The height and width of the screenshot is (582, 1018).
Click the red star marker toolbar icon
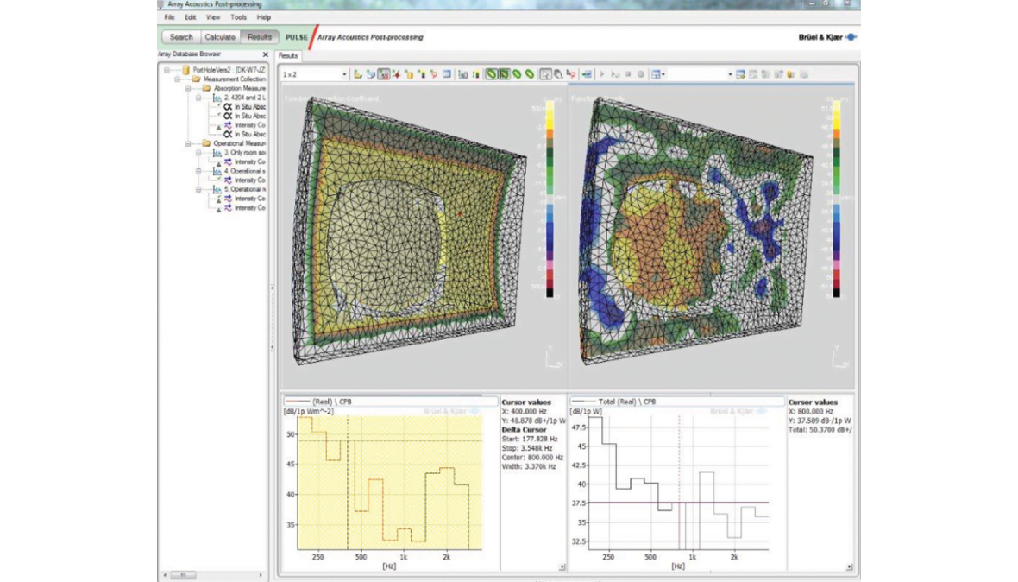click(x=396, y=74)
